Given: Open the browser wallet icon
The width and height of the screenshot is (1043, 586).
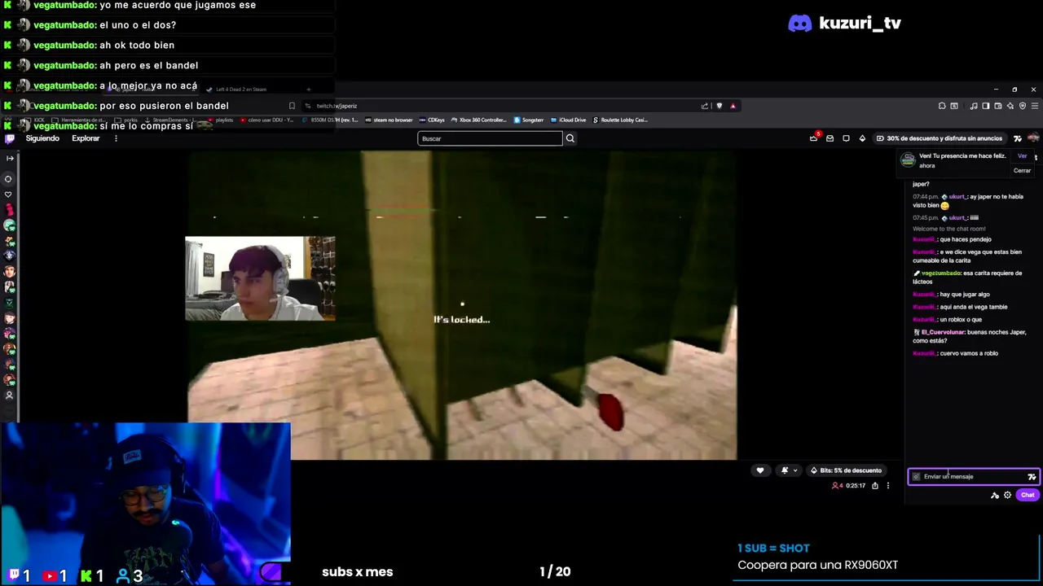Looking at the screenshot, I should tap(998, 106).
